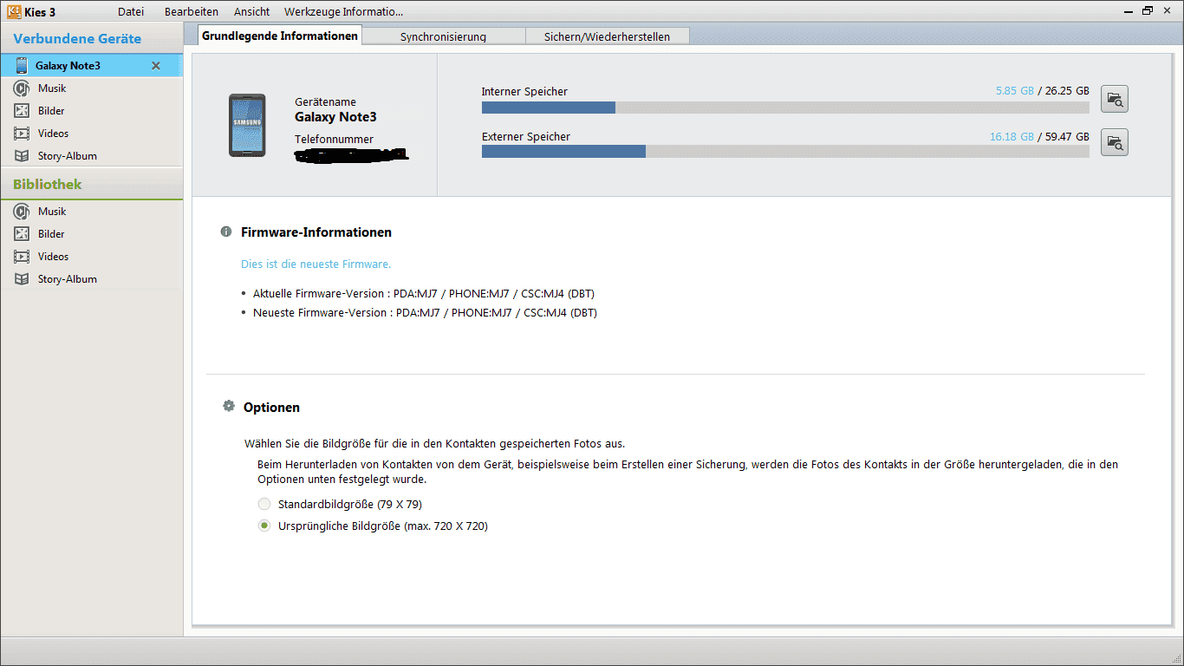Click the 16.18 GB external storage value
This screenshot has height=666, width=1184.
click(1012, 137)
